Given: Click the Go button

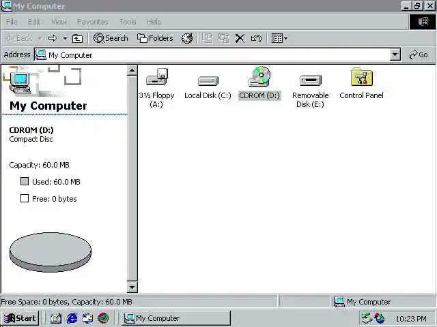Looking at the screenshot, I should (x=419, y=54).
